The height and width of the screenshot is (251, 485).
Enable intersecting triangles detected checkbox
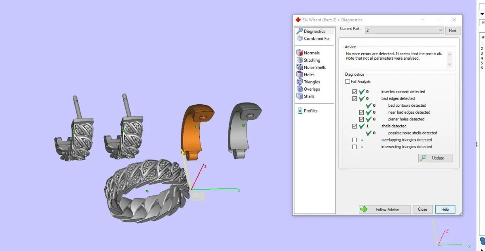coord(354,147)
